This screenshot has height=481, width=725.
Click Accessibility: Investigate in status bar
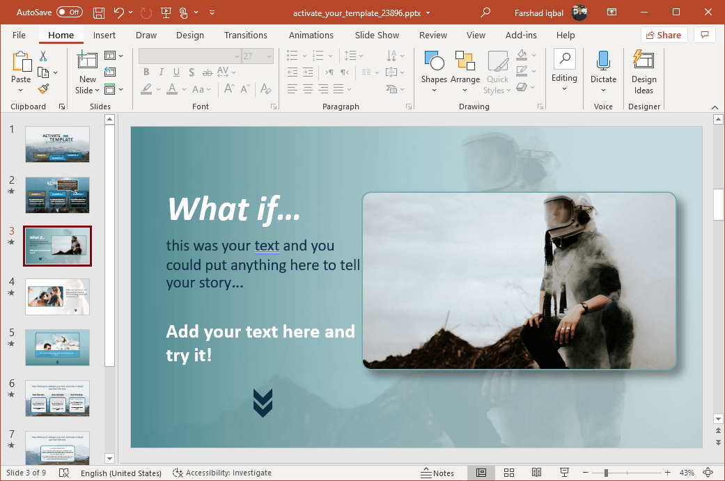click(222, 473)
